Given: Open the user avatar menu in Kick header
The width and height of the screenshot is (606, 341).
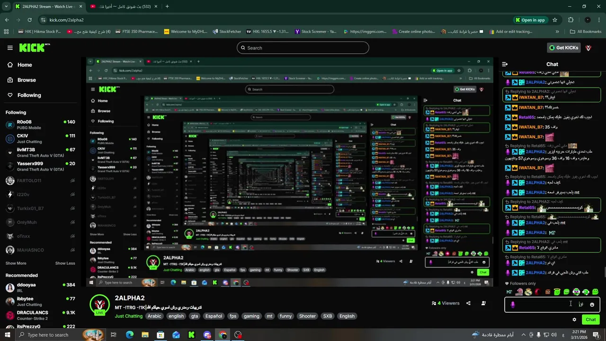Looking at the screenshot, I should (588, 48).
